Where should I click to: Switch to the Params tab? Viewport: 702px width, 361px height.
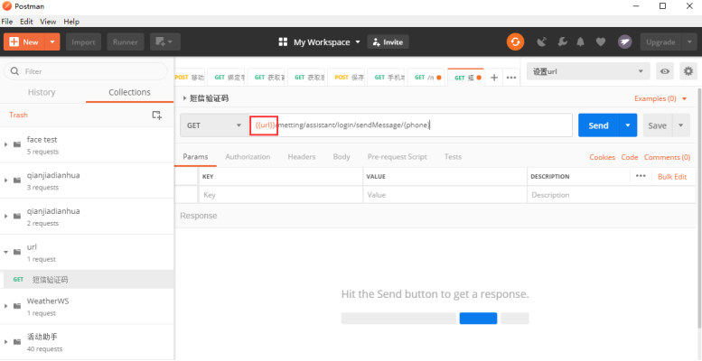point(196,156)
